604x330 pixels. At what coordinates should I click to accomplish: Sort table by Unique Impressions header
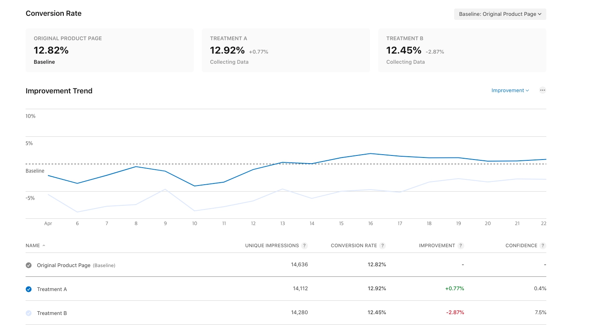click(272, 246)
